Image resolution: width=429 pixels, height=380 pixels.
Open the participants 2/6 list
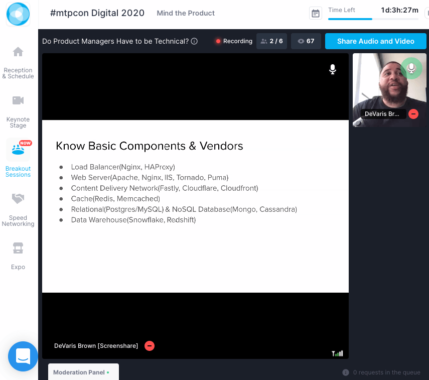pos(271,41)
